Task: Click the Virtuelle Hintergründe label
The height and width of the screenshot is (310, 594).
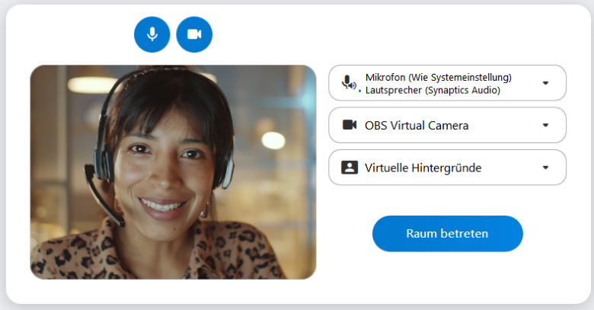Action: click(423, 168)
